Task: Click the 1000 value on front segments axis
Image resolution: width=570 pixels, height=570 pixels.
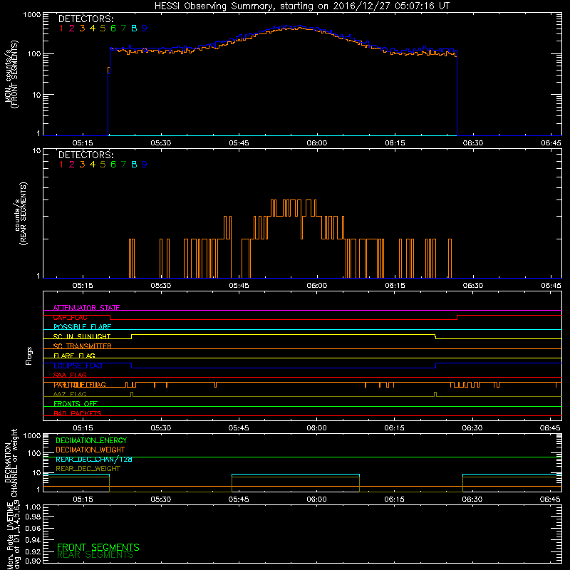Action: [32, 15]
